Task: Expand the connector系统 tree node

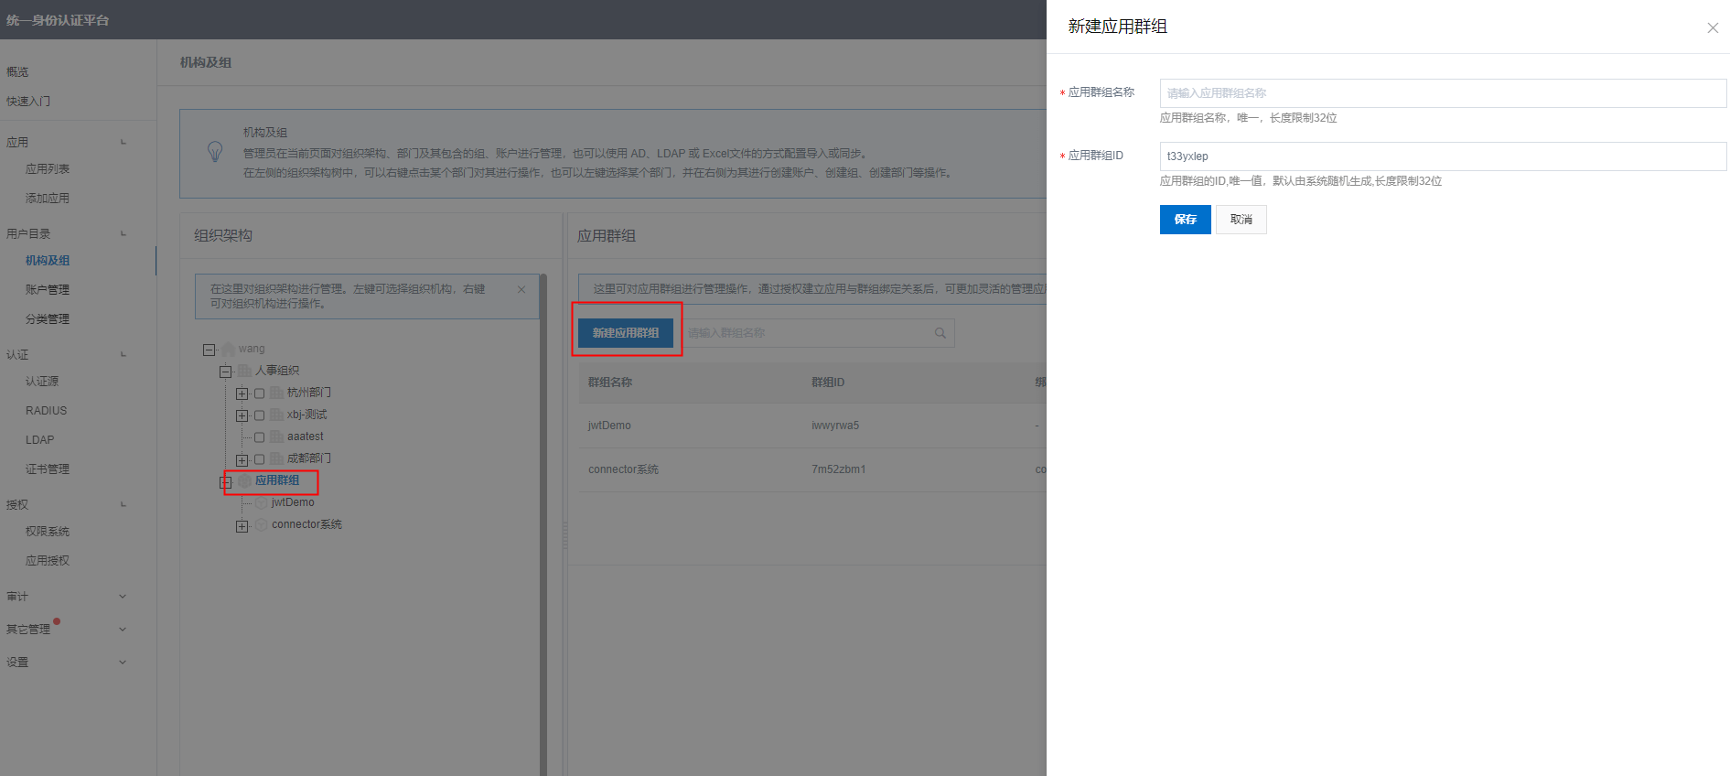Action: 242,526
